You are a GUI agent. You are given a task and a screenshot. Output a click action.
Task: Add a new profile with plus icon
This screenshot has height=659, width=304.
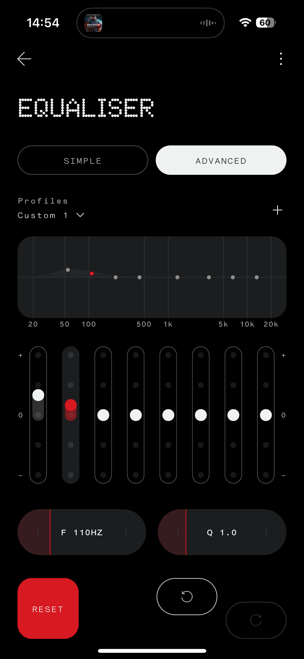(x=277, y=210)
